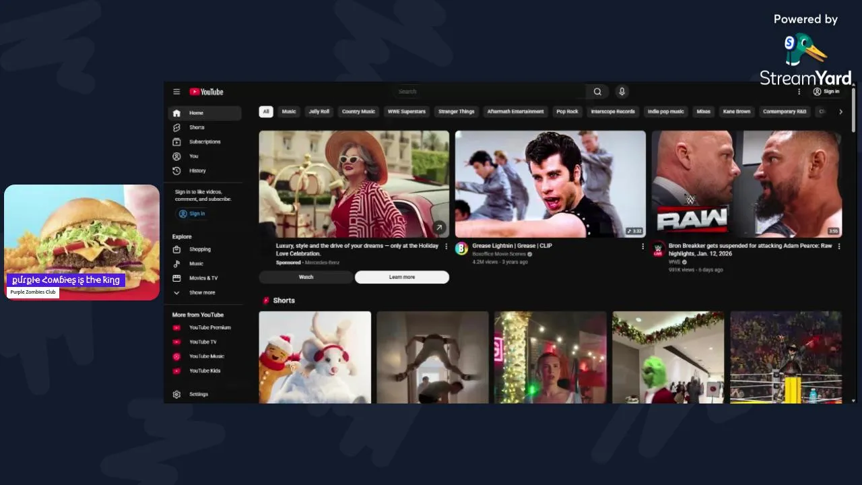Open more options for Grease Lightnin video

click(642, 247)
